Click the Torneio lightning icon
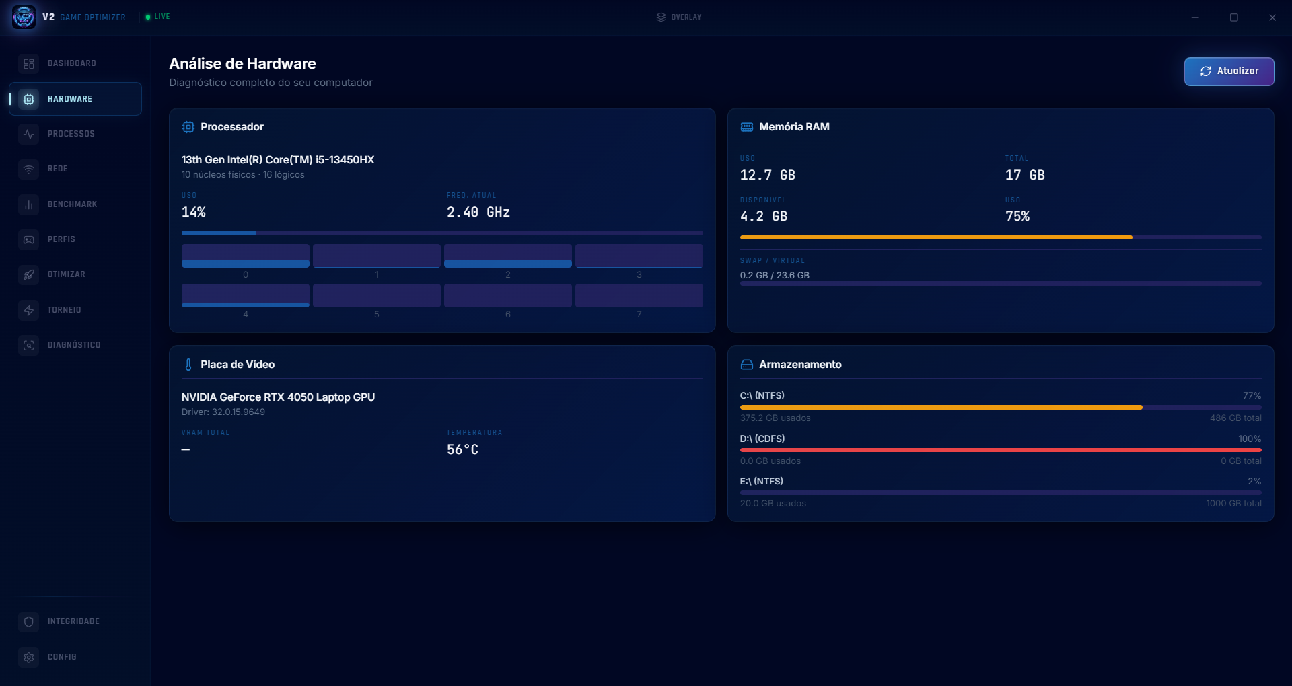 [28, 310]
